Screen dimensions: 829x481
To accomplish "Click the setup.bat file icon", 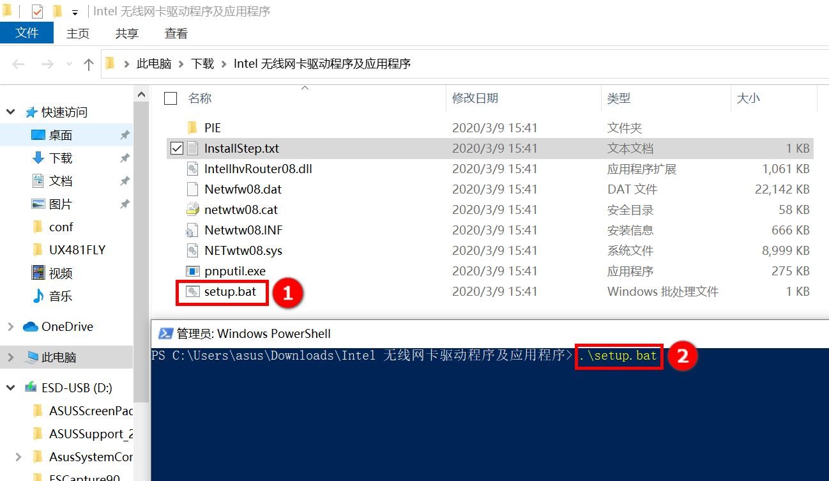I will [x=192, y=292].
